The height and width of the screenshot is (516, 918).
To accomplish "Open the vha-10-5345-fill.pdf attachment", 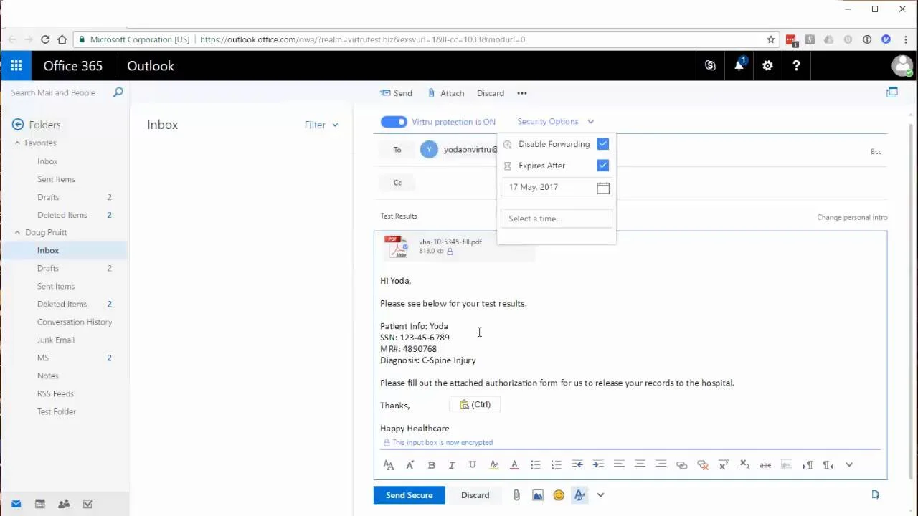I will tap(459, 247).
